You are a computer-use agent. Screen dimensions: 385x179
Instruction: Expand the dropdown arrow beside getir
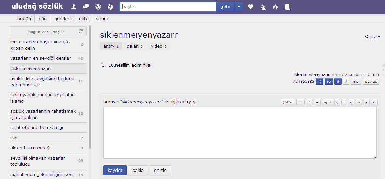(239, 7)
